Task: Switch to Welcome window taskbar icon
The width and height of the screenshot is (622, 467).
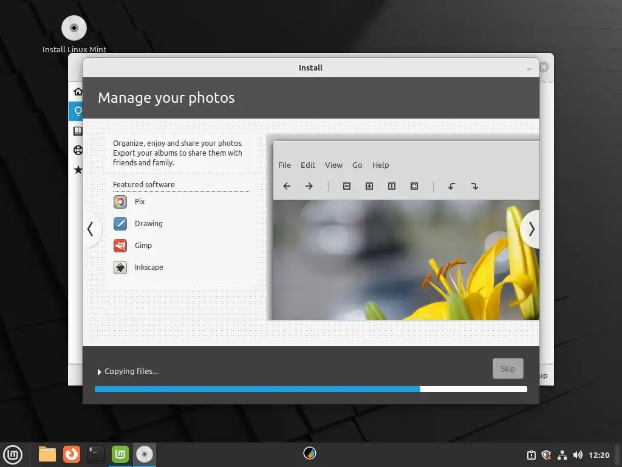Action: point(120,454)
